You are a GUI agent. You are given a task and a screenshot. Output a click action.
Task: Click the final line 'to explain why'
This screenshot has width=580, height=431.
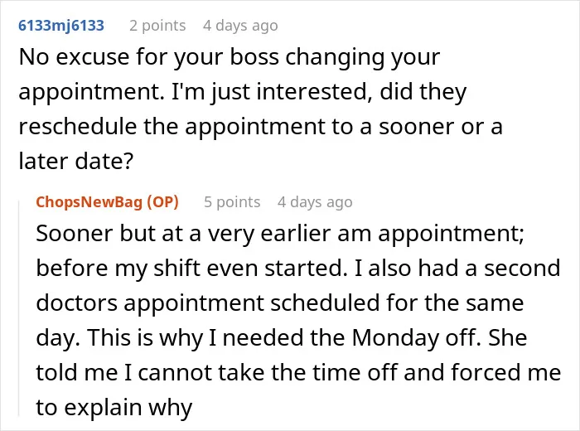point(114,408)
